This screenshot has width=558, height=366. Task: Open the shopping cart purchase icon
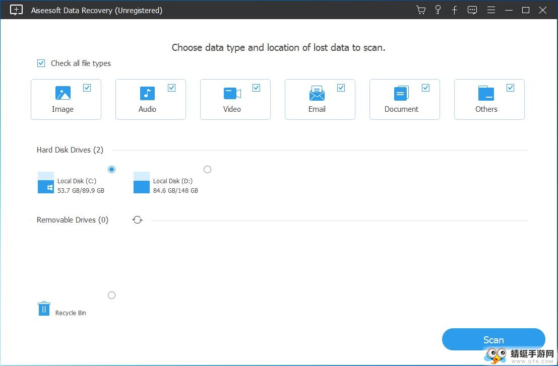pos(421,10)
